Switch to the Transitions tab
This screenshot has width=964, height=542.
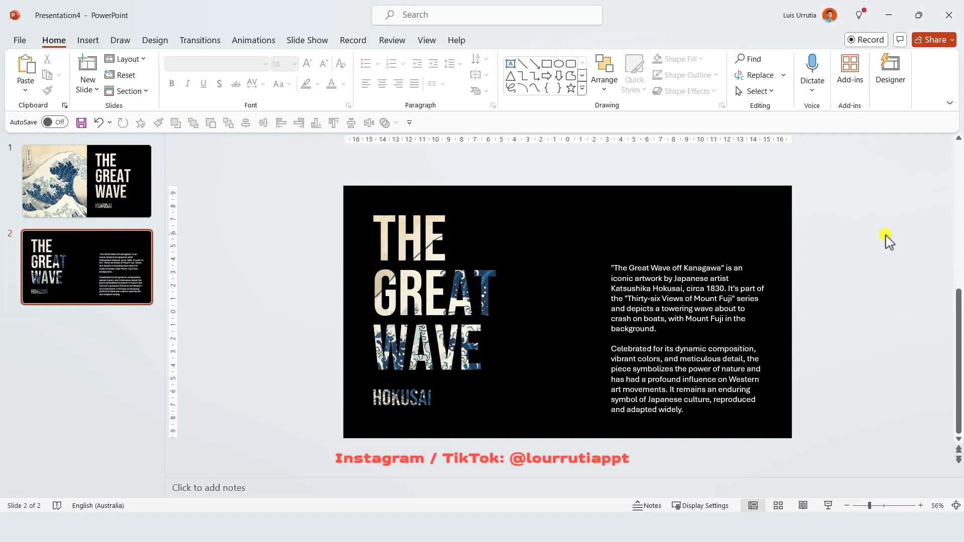pyautogui.click(x=200, y=40)
